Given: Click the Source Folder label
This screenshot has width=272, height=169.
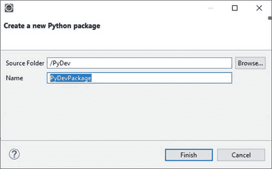Looking at the screenshot, I should click(25, 63).
